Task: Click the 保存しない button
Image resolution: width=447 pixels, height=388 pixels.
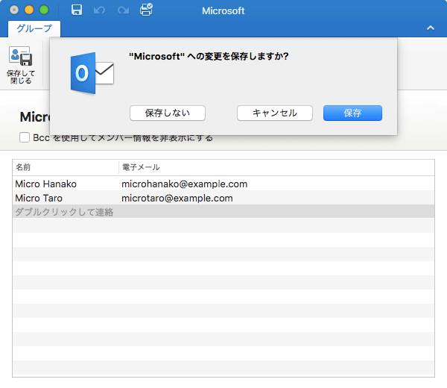Action: click(168, 113)
